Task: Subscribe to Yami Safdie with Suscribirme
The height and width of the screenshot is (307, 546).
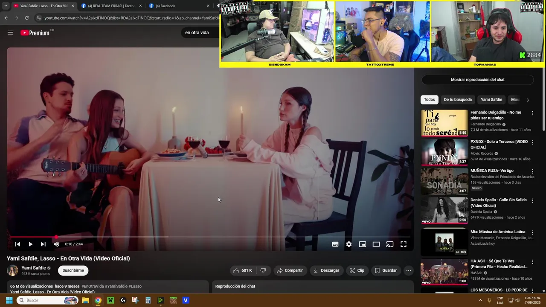Action: (73, 270)
